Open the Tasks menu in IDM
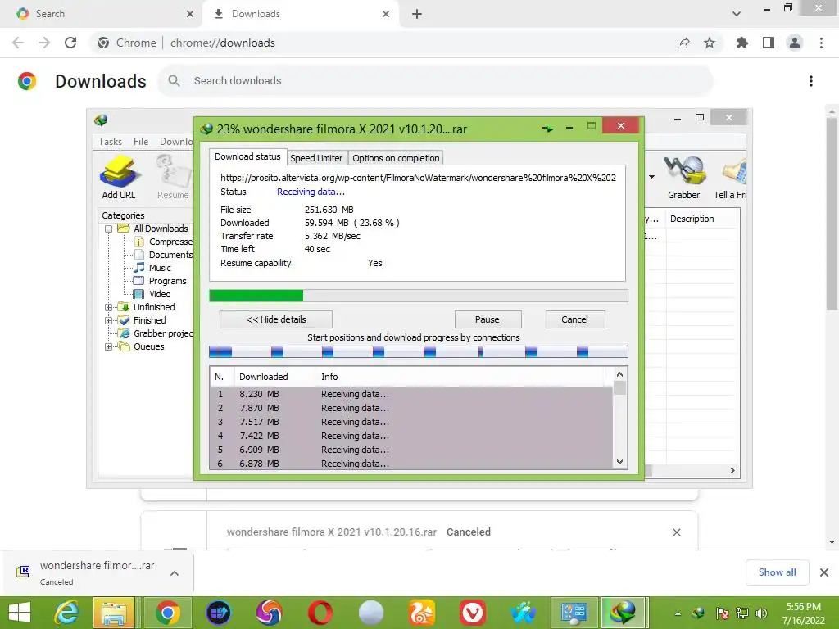Screen dimensions: 839x629 pyautogui.click(x=111, y=141)
